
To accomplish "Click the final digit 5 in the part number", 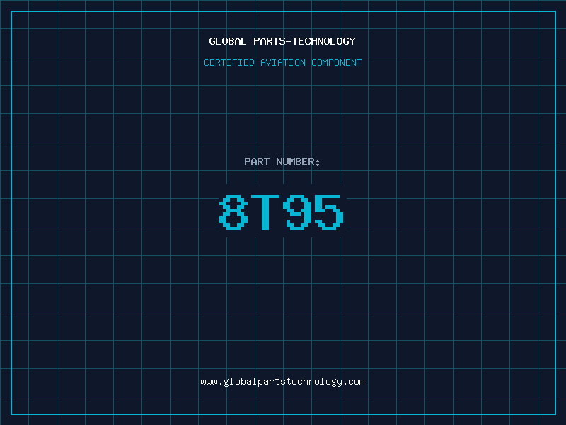I will [329, 212].
